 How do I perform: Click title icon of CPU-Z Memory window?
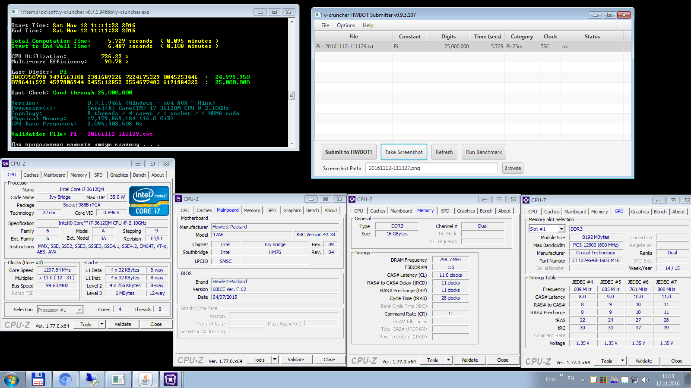[352, 199]
